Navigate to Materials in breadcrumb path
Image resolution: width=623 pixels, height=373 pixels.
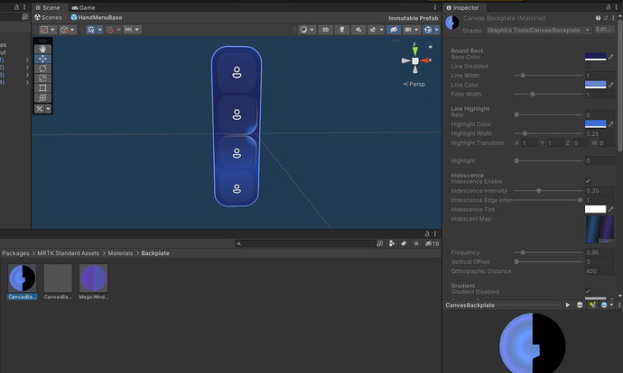(121, 254)
